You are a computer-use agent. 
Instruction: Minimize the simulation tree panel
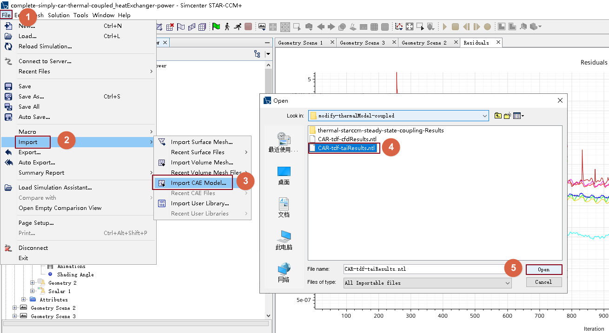tap(267, 43)
